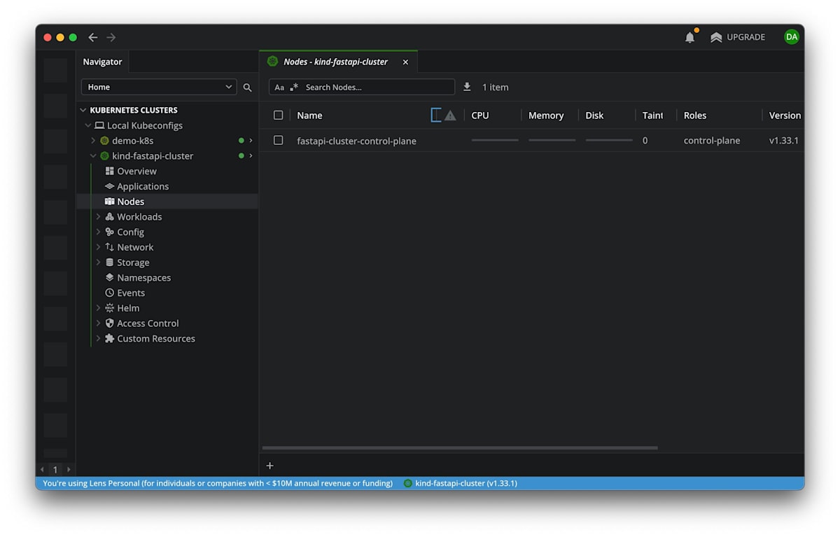The height and width of the screenshot is (537, 840).
Task: Click the search icon beside Home dropdown
Action: [247, 88]
